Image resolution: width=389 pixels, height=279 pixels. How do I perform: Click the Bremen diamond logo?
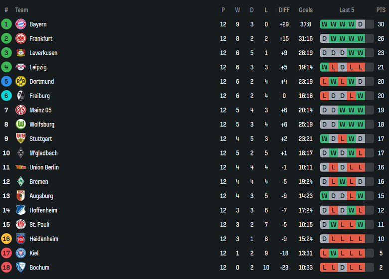click(21, 182)
